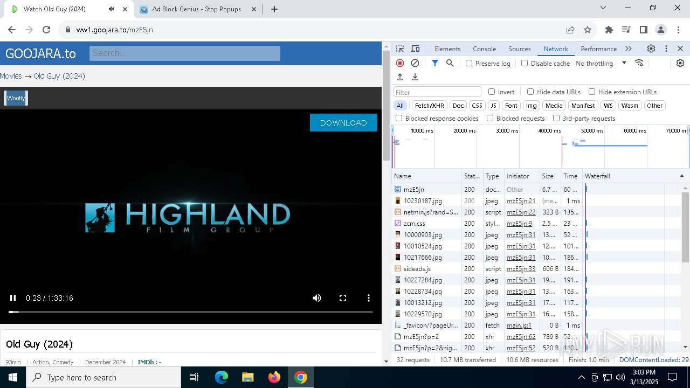Open the No throttling dropdown

click(601, 63)
